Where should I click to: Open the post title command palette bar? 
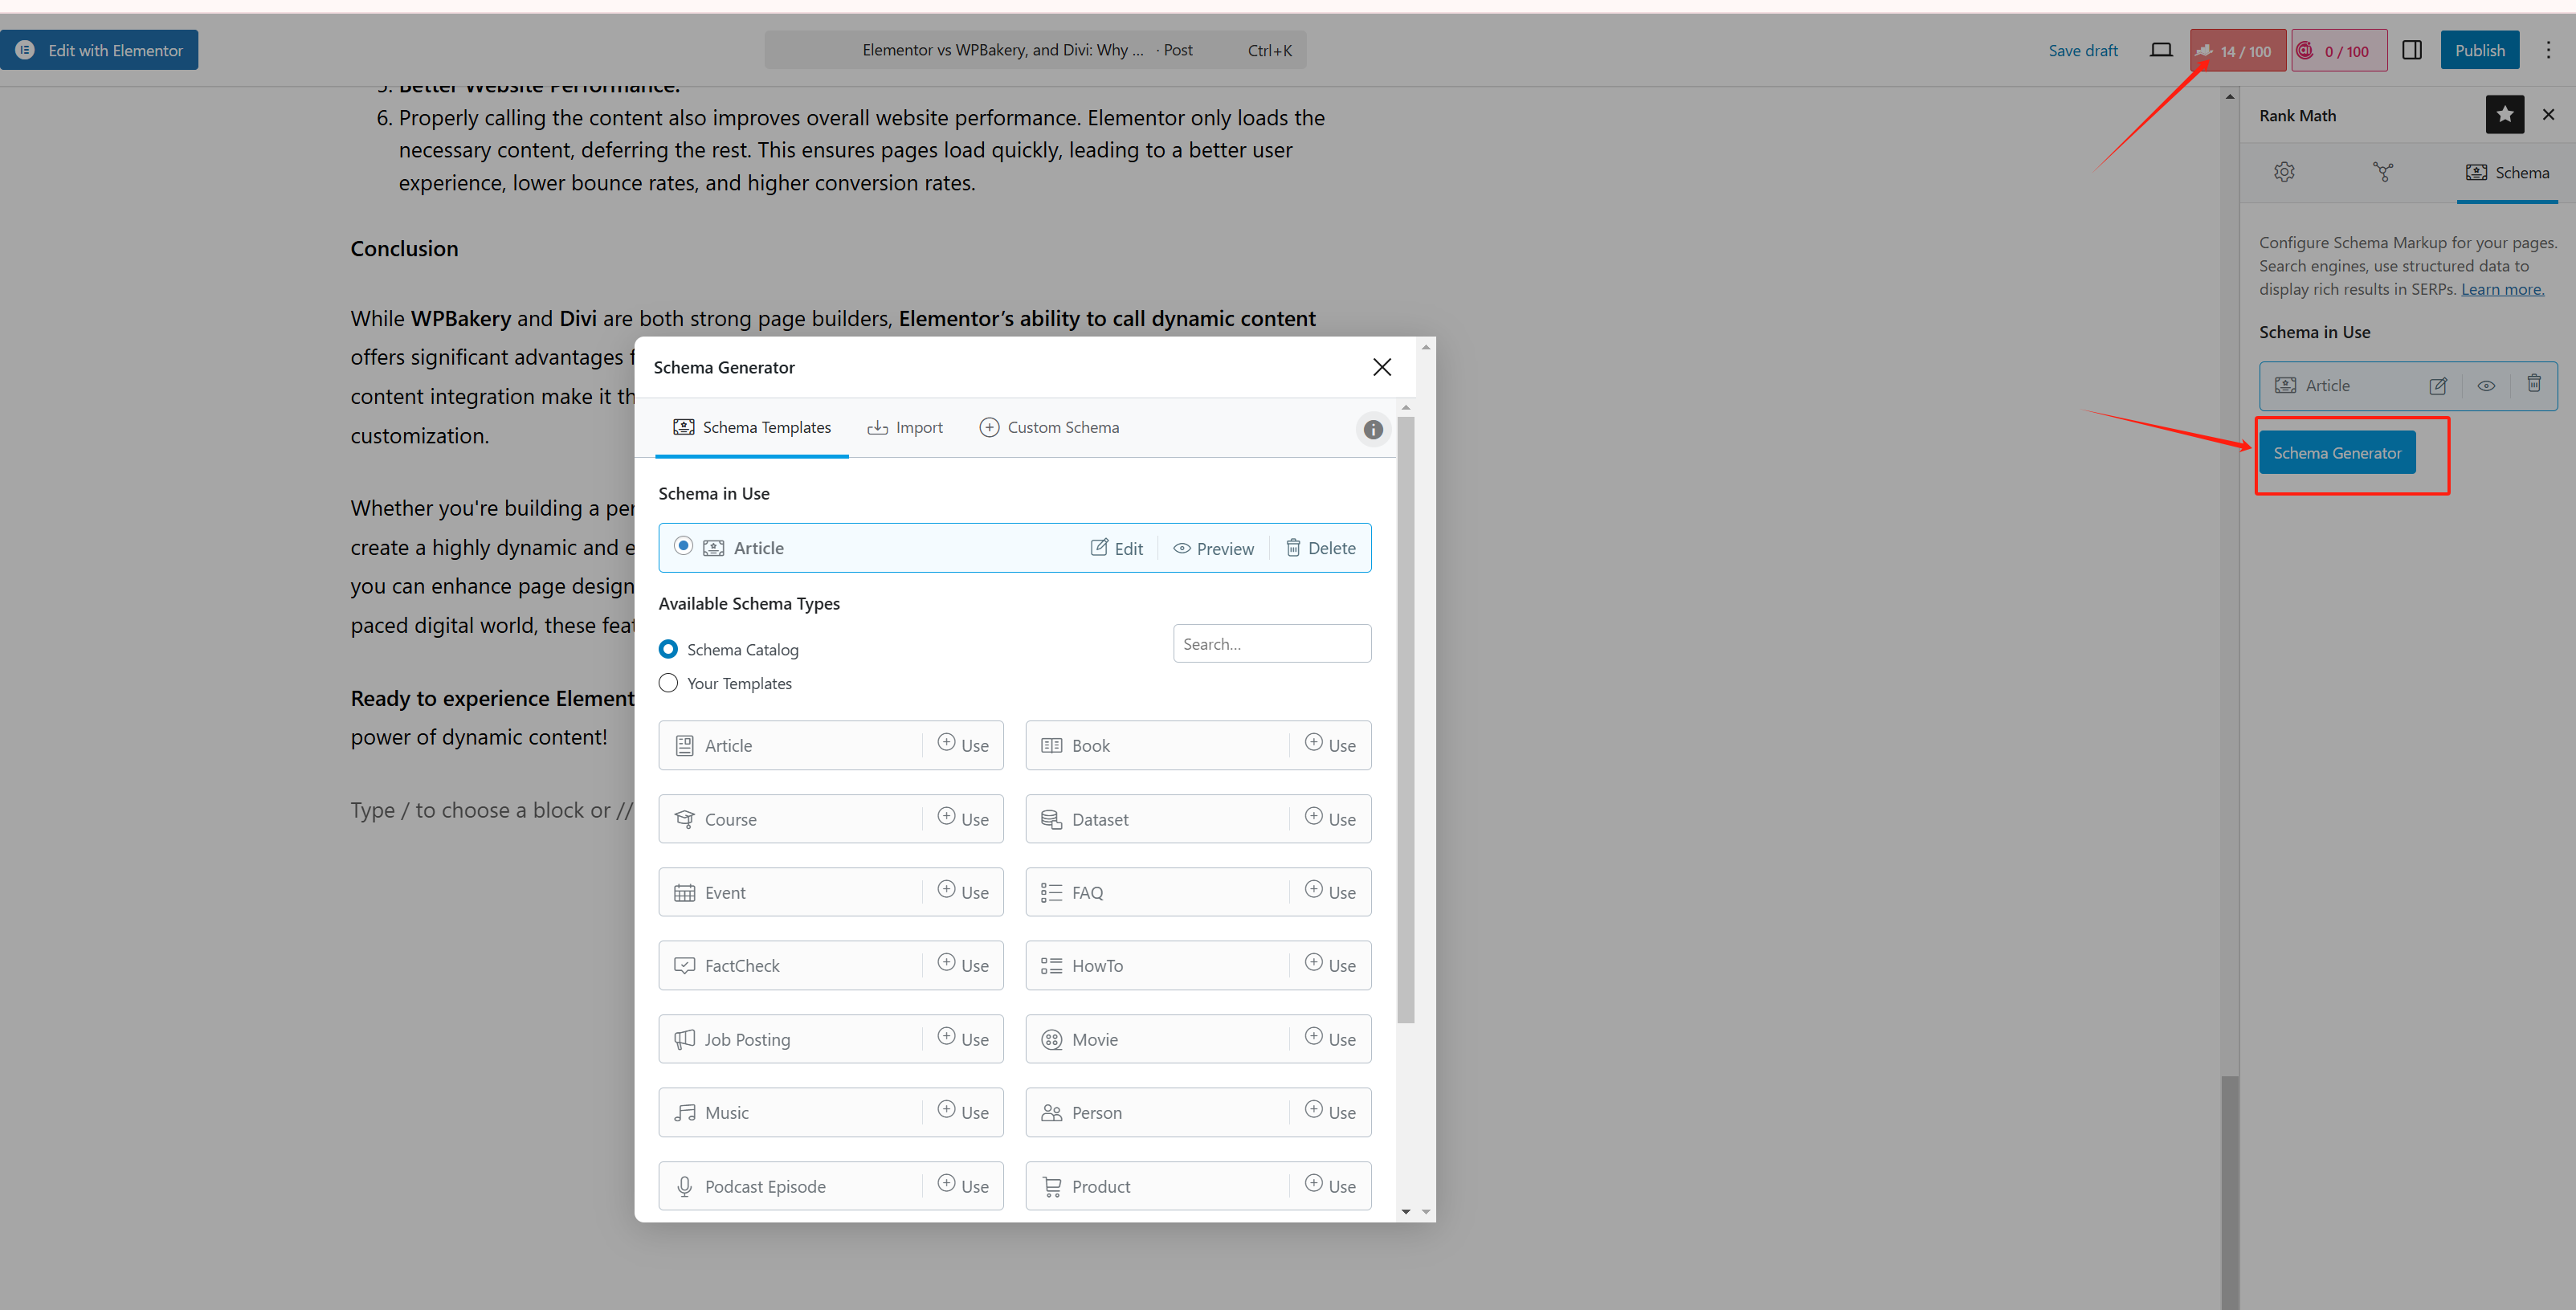1035,50
